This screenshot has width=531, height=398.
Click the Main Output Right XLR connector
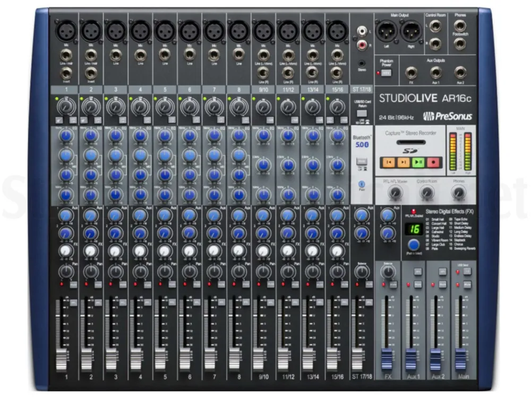pyautogui.click(x=411, y=31)
